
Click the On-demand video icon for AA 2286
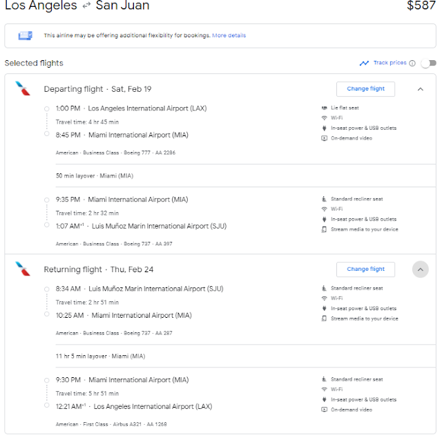(x=324, y=138)
